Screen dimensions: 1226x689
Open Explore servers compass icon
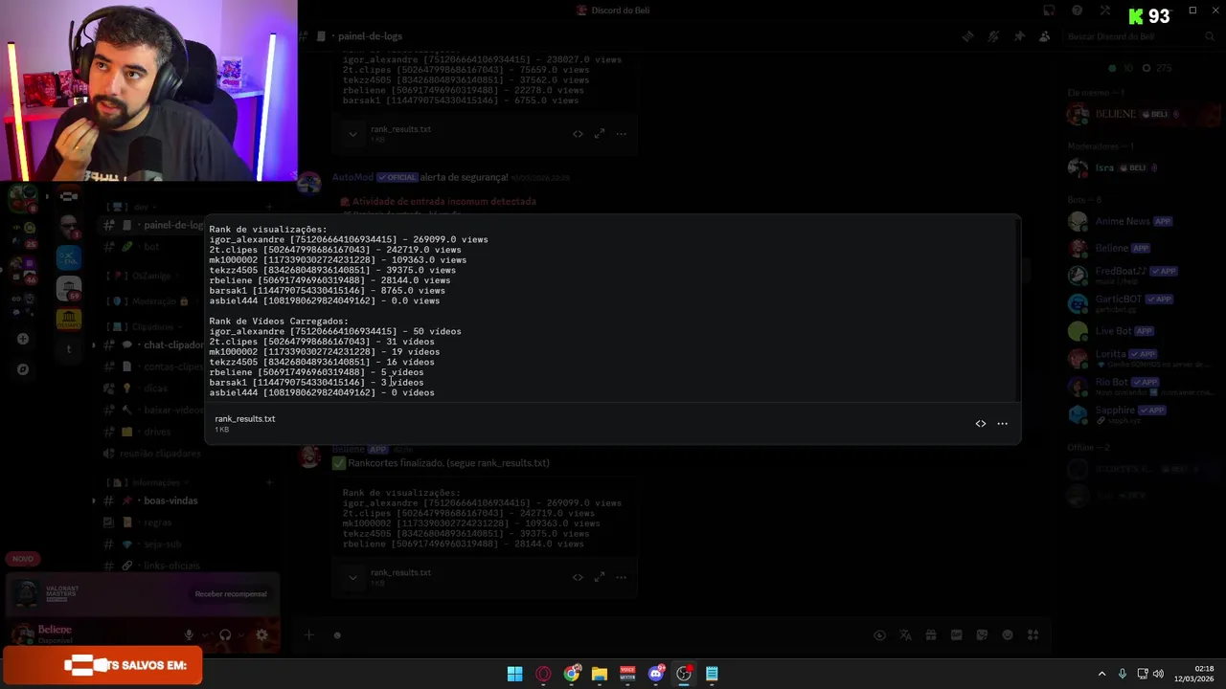pos(23,369)
